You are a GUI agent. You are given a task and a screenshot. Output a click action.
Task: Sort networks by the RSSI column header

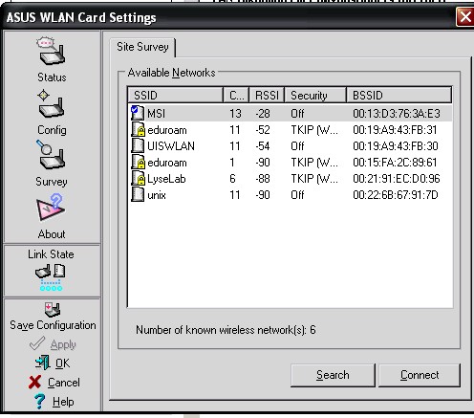pos(267,96)
